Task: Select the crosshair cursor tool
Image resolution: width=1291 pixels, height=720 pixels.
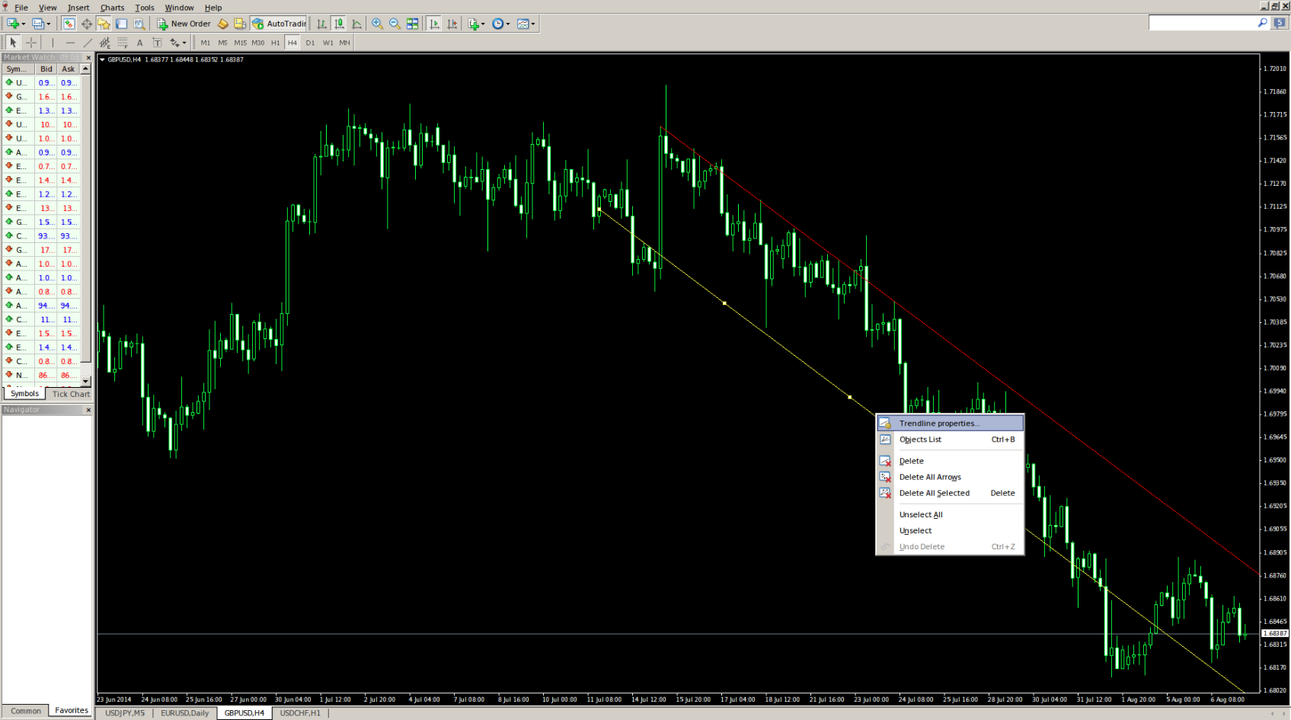Action: click(x=31, y=43)
